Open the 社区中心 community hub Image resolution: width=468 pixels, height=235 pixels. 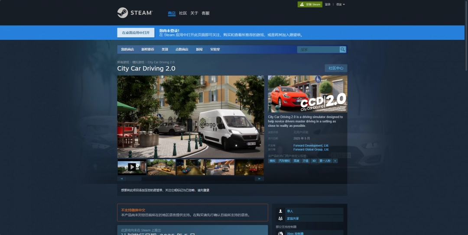pos(336,68)
